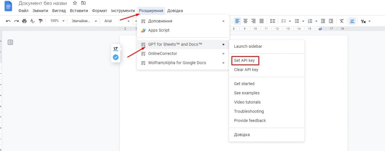Click the right indent ruler marker

[x=320, y=29]
